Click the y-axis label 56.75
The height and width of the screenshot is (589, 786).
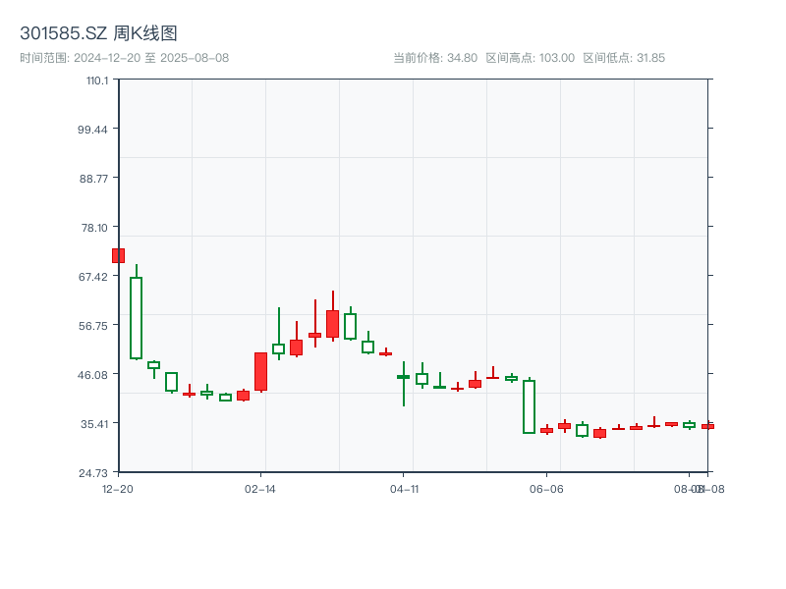[x=93, y=326]
